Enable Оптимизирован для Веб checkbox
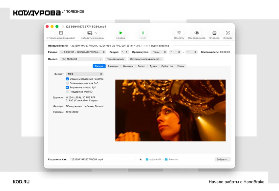This screenshot has height=191, width=279. click(67, 83)
